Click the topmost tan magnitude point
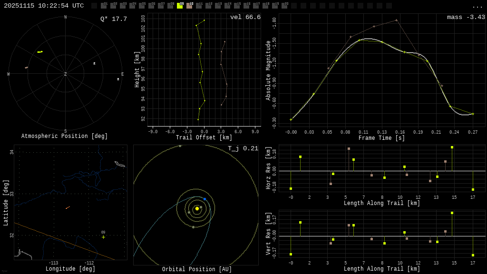 [396, 20]
